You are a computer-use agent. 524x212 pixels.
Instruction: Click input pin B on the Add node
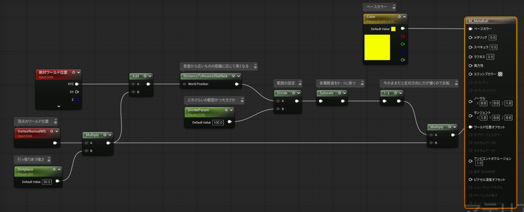point(133,92)
